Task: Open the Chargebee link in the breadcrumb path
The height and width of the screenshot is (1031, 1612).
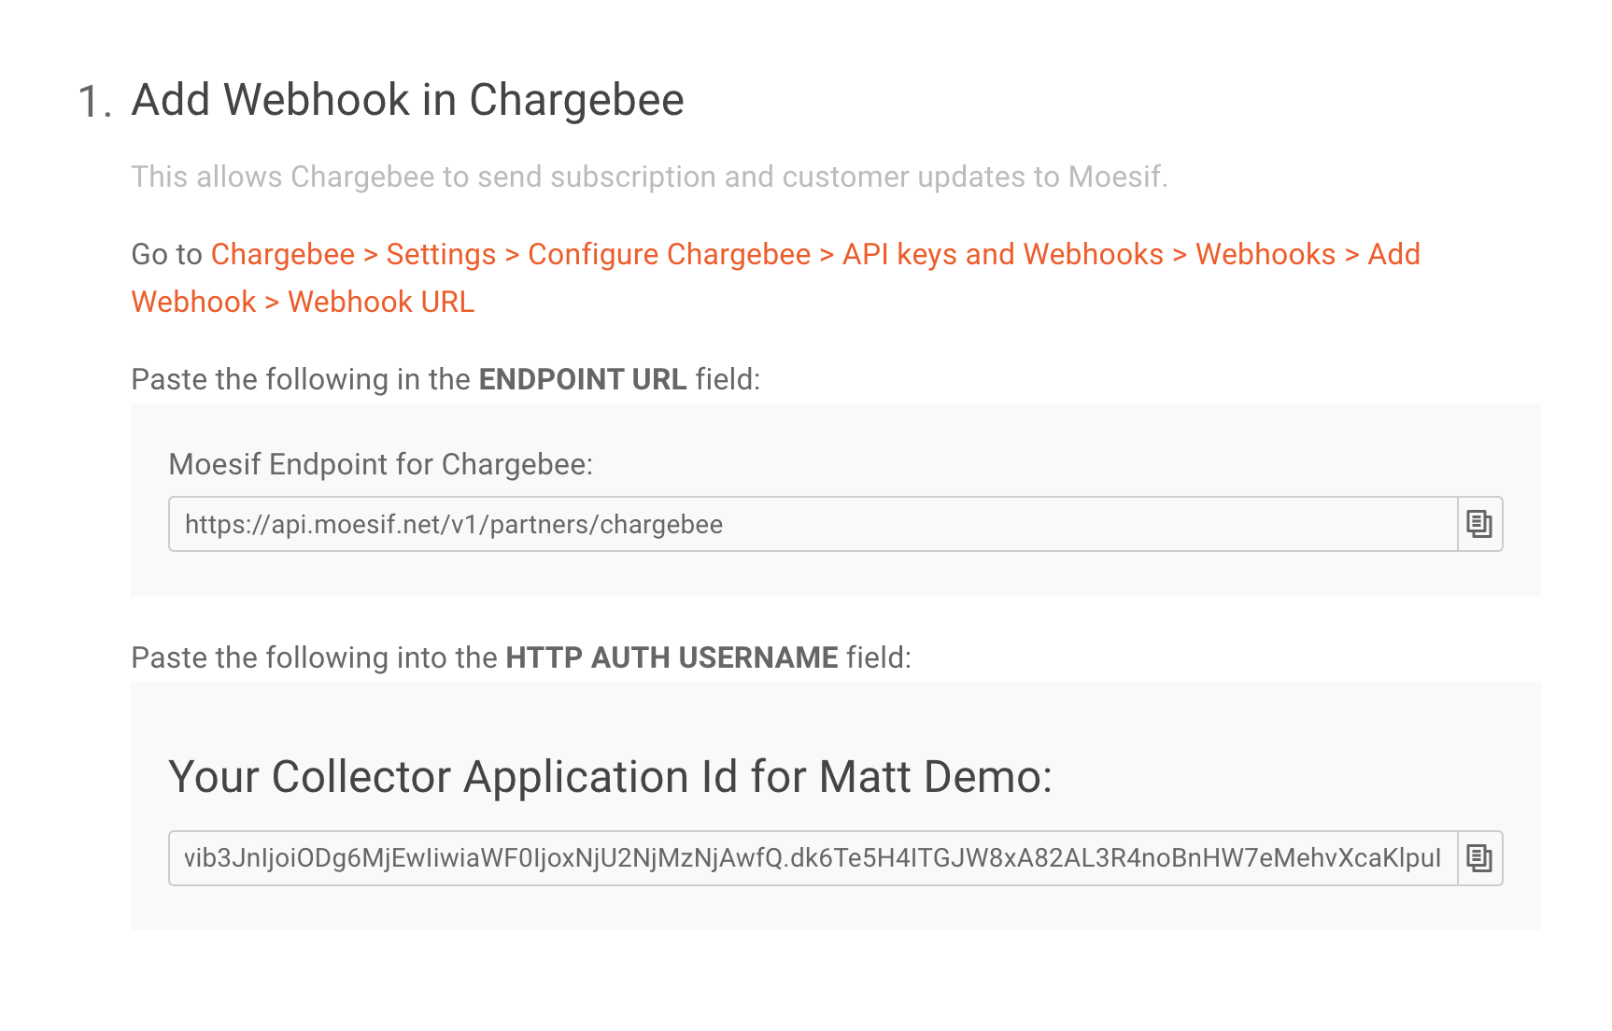Action: pos(282,254)
